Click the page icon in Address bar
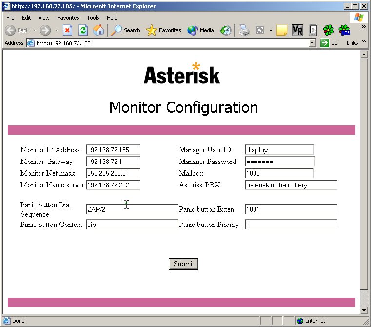 (x=31, y=43)
